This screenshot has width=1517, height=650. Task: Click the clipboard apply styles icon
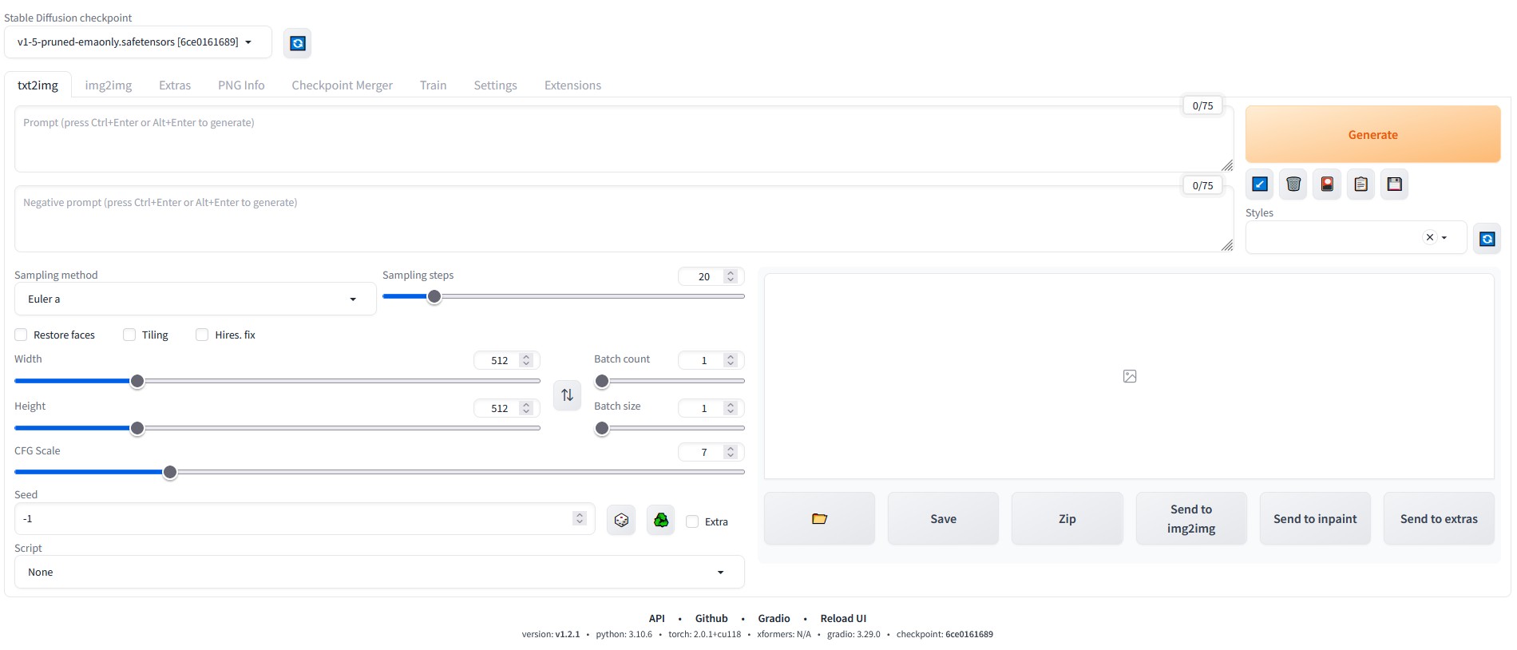click(1361, 184)
